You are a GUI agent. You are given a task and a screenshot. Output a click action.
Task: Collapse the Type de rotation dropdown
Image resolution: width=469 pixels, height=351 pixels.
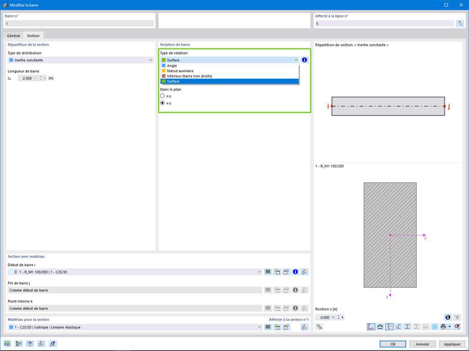(x=296, y=60)
